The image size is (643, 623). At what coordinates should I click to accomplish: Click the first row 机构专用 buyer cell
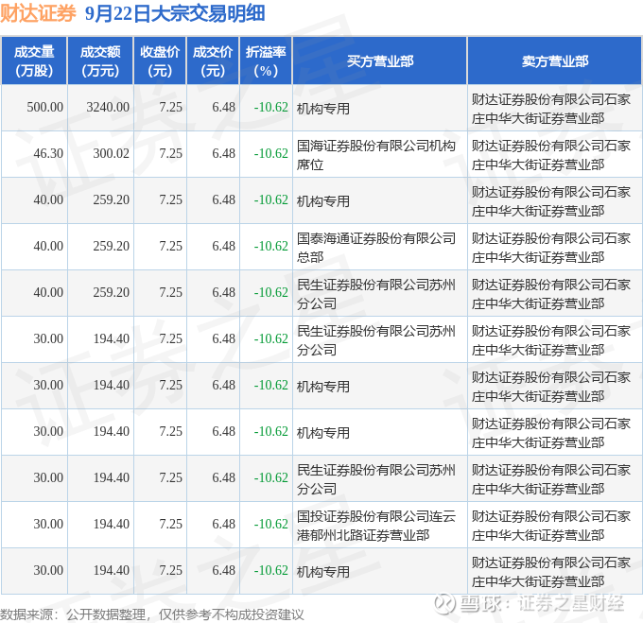point(380,108)
